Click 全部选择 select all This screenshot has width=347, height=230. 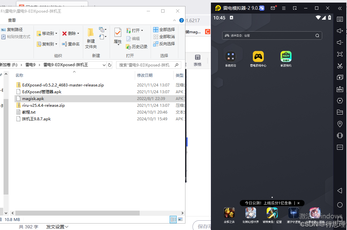click(164, 29)
